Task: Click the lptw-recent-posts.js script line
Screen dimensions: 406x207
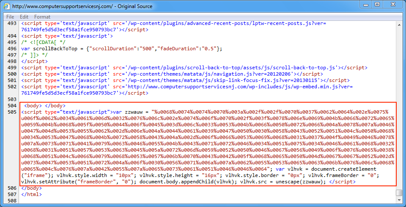Action: (174, 26)
